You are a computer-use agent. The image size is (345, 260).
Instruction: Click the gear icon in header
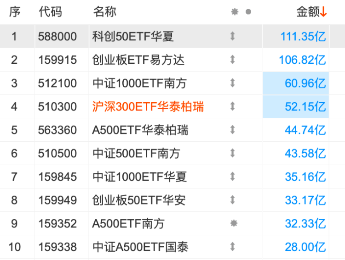pos(235,11)
